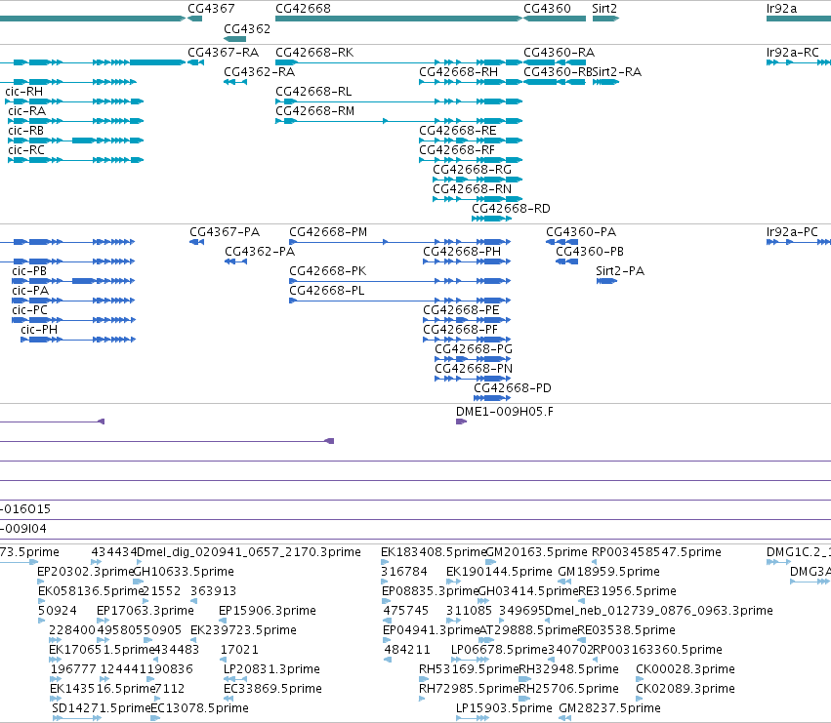Screen dimensions: 831x723
Task: Open the CG42668-RE transcript label
Action: [458, 131]
